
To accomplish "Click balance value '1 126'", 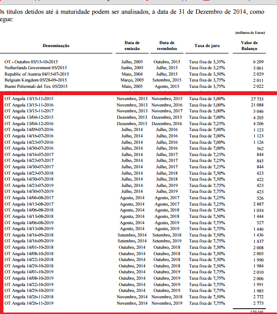I will pos(258,142).
